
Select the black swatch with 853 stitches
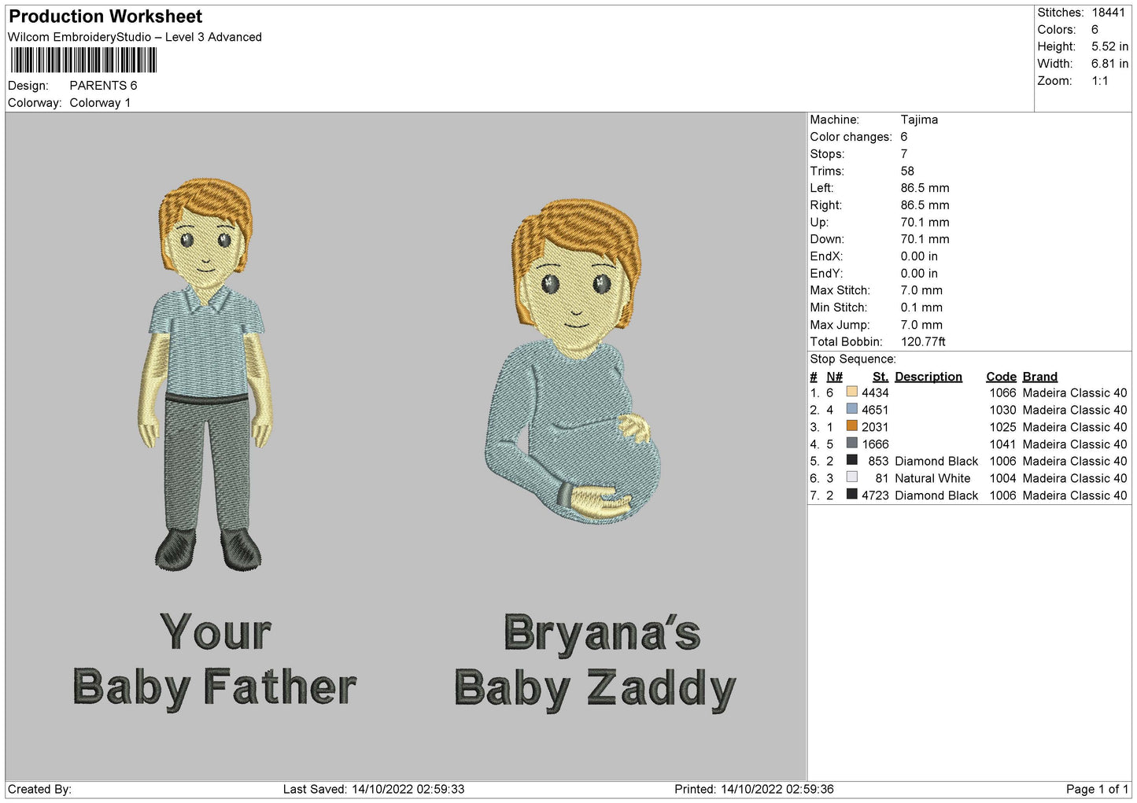tap(851, 461)
